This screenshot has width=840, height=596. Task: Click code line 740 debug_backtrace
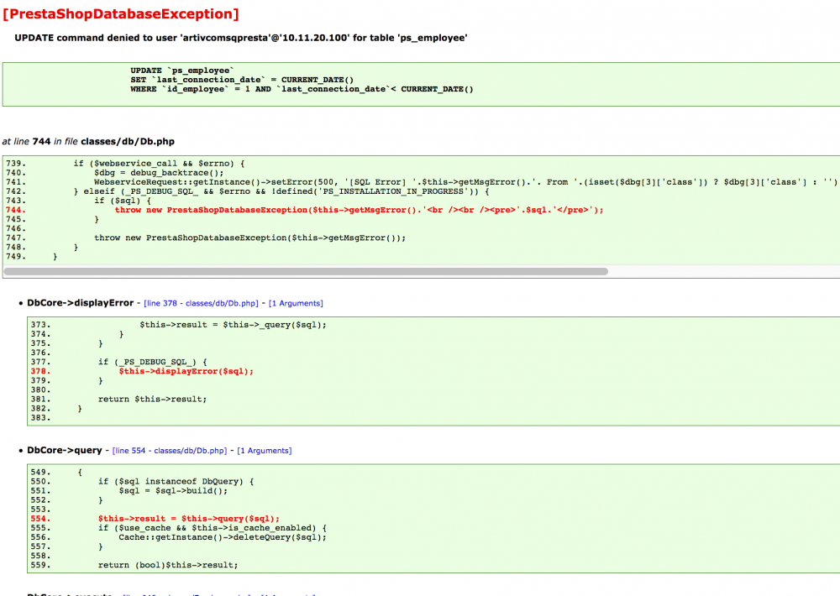pyautogui.click(x=159, y=172)
